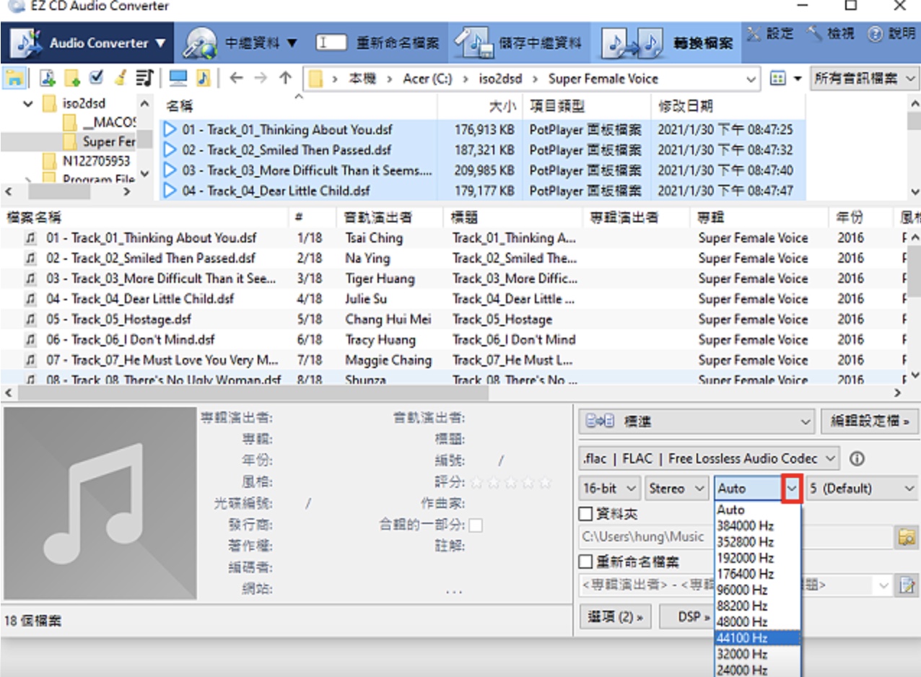Open 檢視 view in the top bar
The image size is (921, 677).
[x=831, y=34]
